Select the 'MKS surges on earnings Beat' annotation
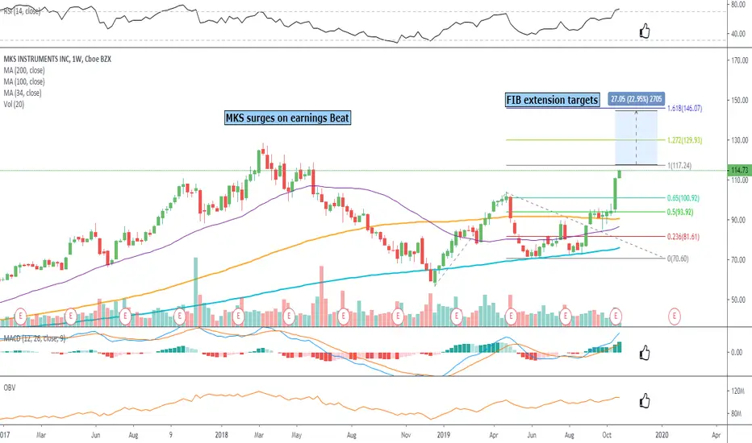This screenshot has height=443, width=752. [288, 118]
